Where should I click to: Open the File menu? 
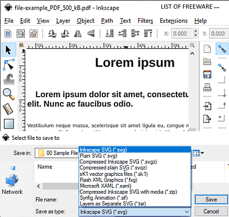pyautogui.click(x=9, y=21)
